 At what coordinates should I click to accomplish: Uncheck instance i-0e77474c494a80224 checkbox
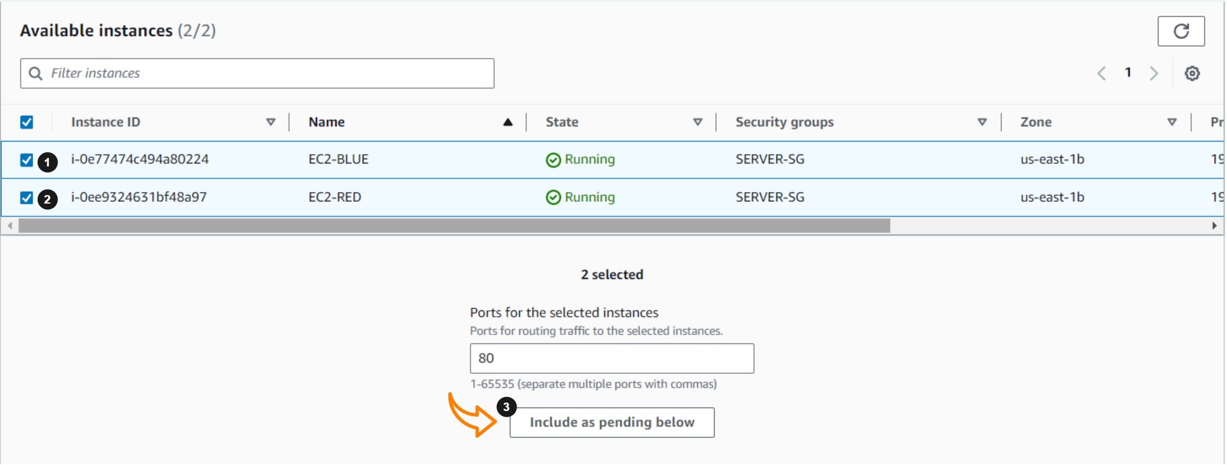[26, 160]
